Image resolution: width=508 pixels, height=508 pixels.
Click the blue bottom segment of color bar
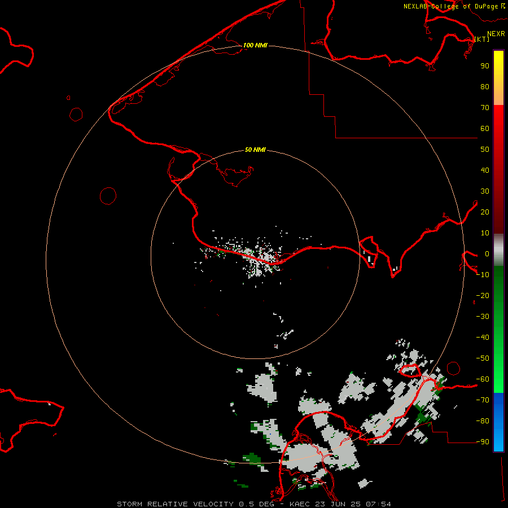[x=498, y=422]
